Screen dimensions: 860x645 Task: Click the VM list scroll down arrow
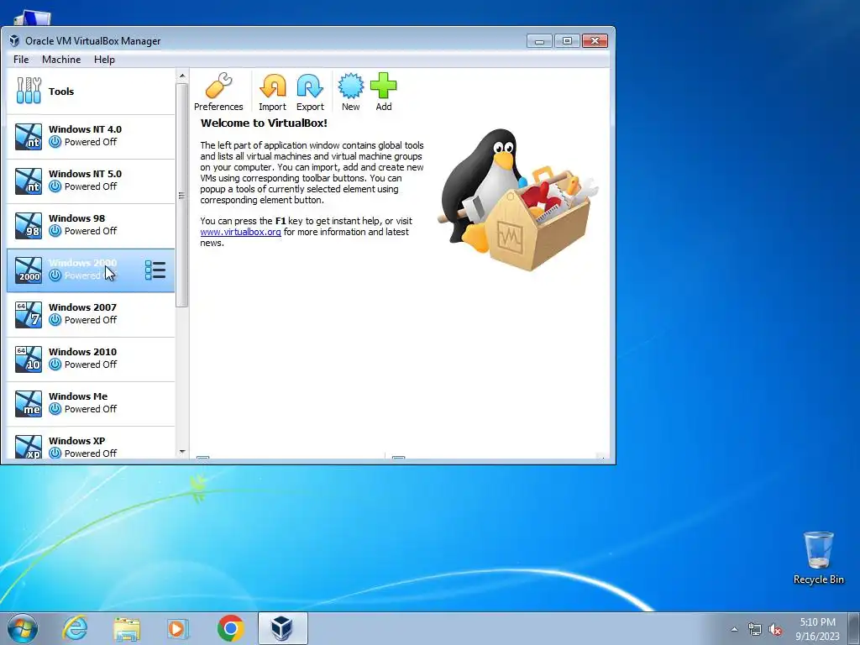(182, 452)
